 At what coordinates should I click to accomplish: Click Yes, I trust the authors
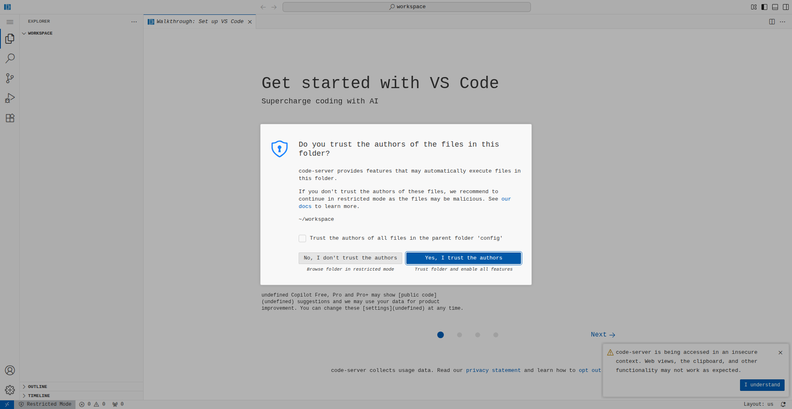click(463, 258)
